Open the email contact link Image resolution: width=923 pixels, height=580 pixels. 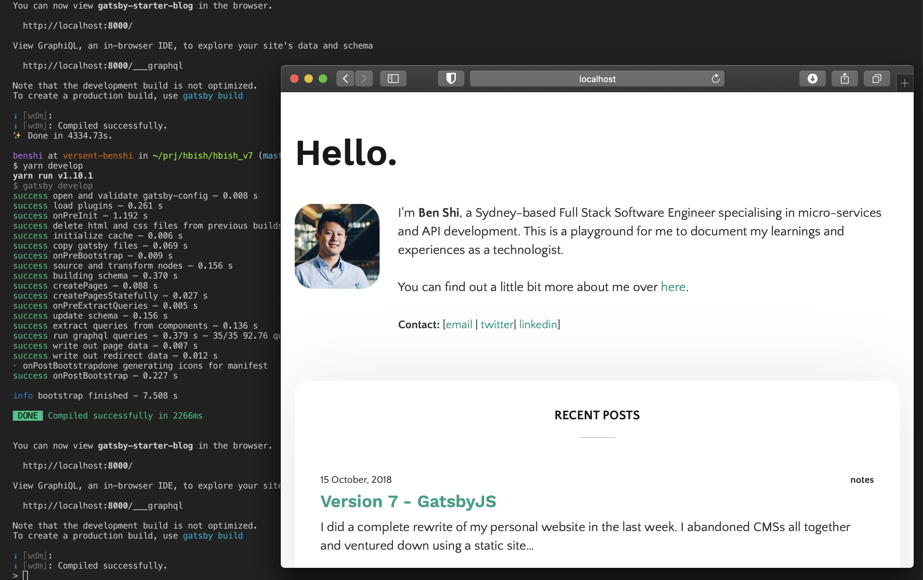(x=459, y=324)
